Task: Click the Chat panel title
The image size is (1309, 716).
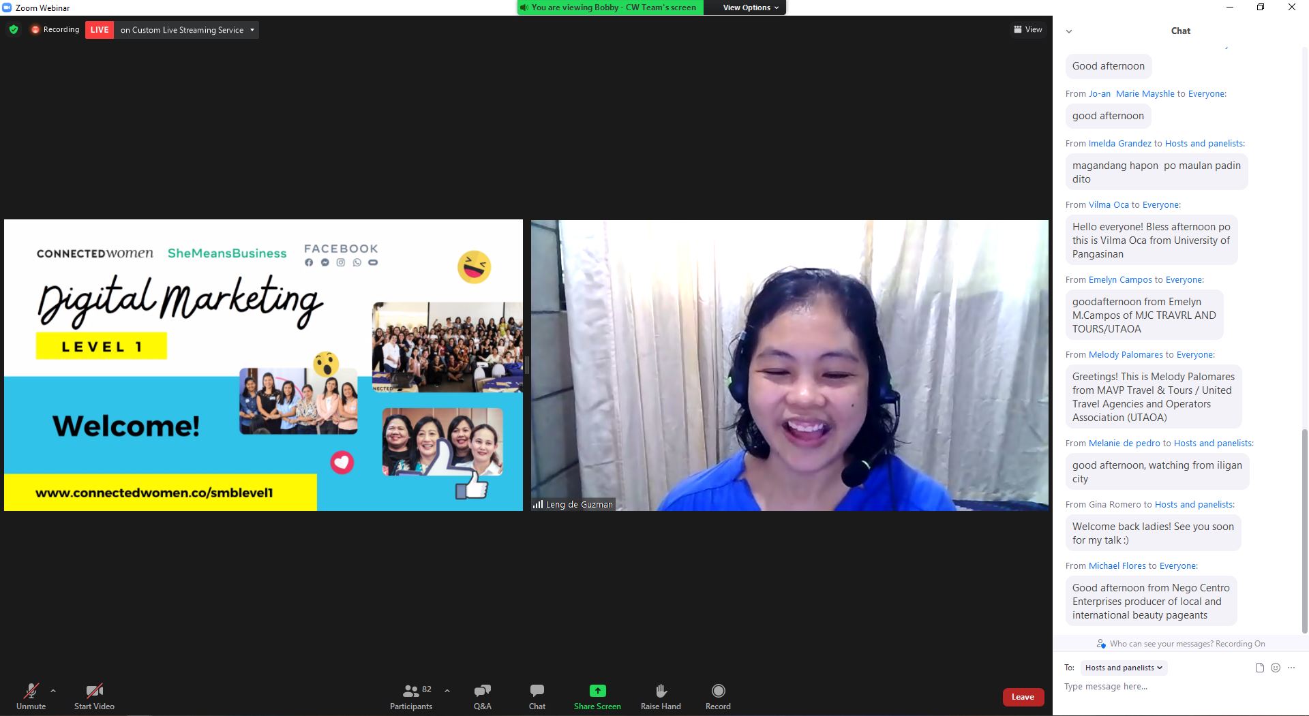Action: pyautogui.click(x=1181, y=31)
